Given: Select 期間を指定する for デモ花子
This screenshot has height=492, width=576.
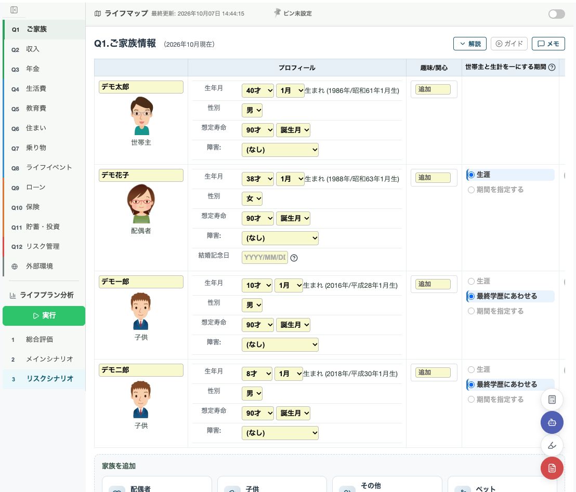Looking at the screenshot, I should coord(471,190).
